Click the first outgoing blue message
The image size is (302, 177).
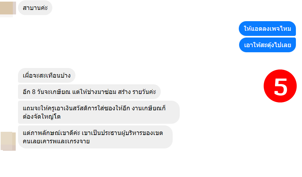pyautogui.click(x=267, y=29)
